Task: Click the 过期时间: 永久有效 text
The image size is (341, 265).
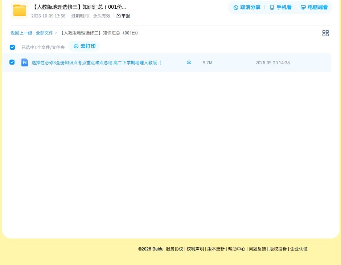Action: (91, 16)
